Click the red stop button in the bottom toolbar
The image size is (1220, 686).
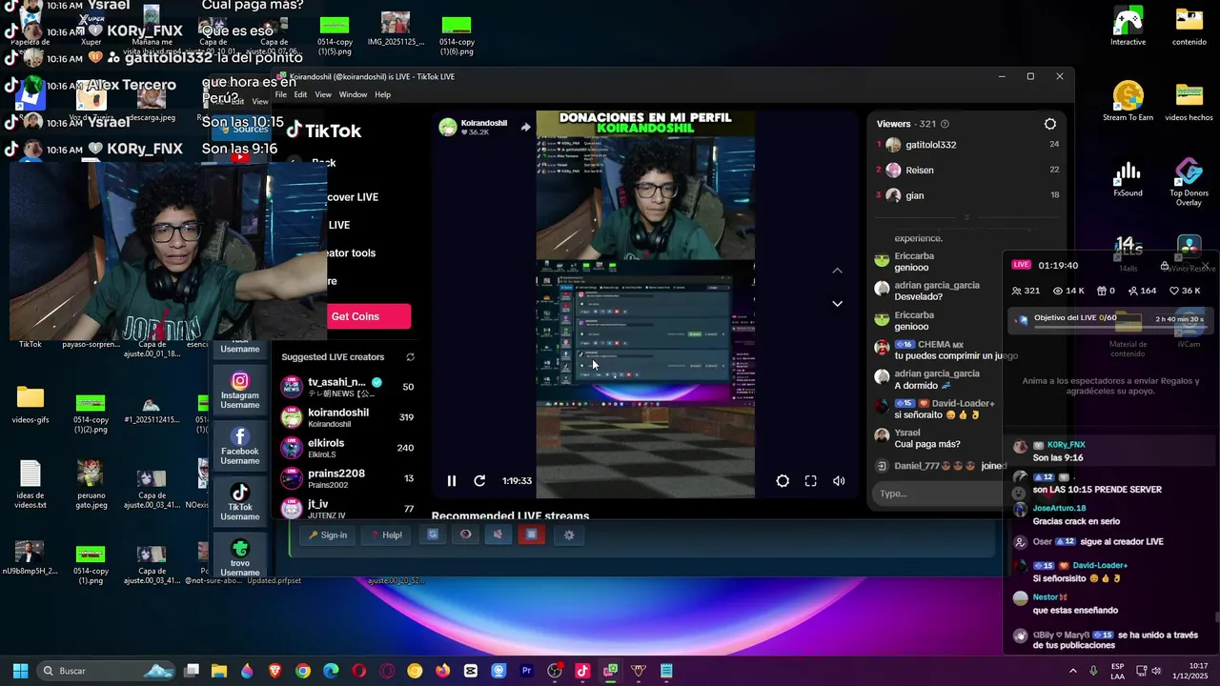point(531,535)
